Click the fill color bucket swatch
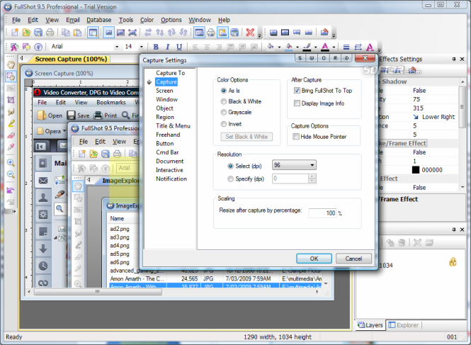 (x=289, y=47)
